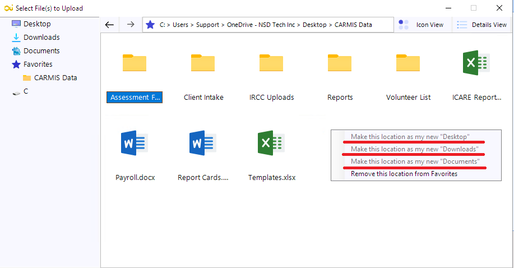
Task: Open the Volunteer List folder
Action: (408, 63)
